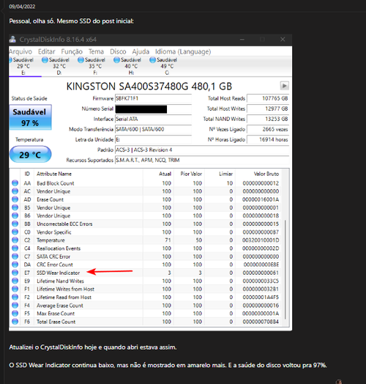Click the Attribute Name column header

pos(54,174)
